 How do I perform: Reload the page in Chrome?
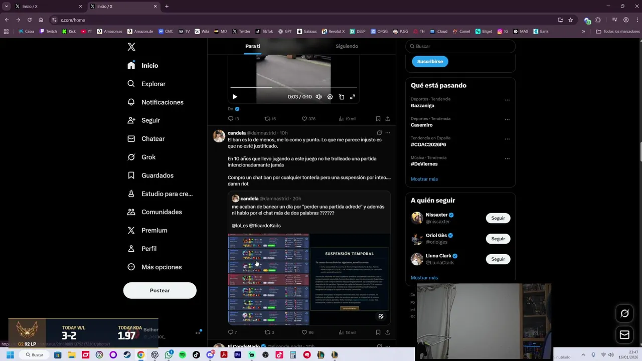pos(30,20)
